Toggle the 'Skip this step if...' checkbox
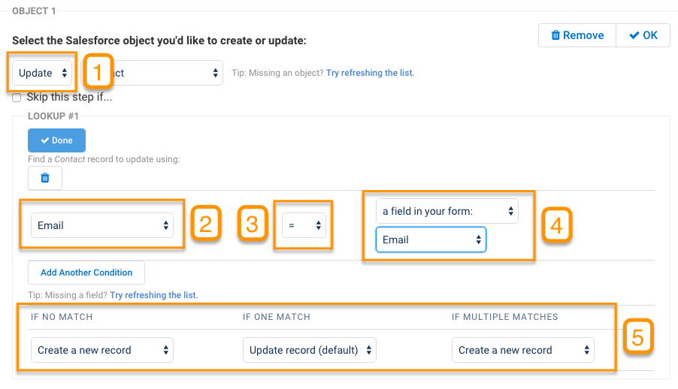Viewport: 678px width, 389px height. (17, 97)
